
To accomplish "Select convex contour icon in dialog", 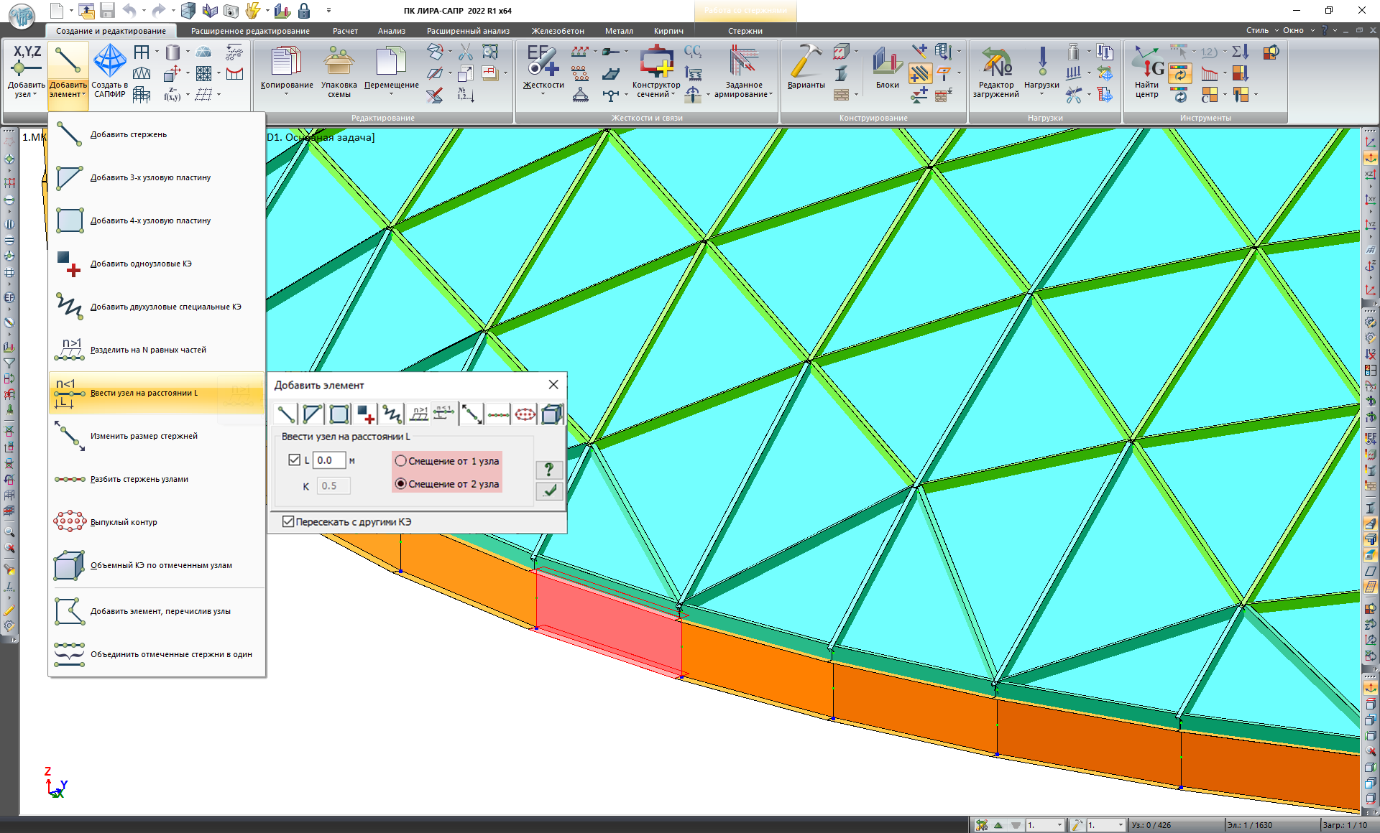I will coord(525,414).
